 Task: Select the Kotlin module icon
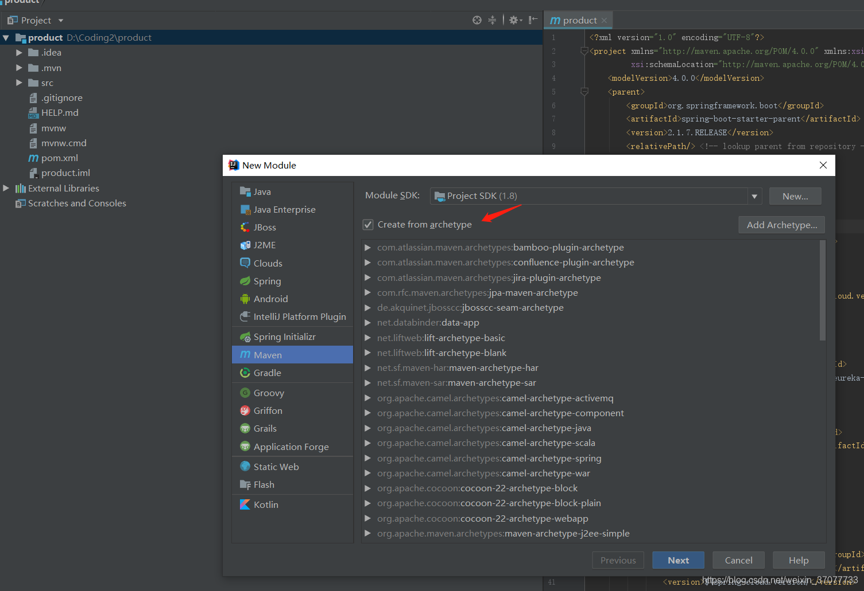245,504
